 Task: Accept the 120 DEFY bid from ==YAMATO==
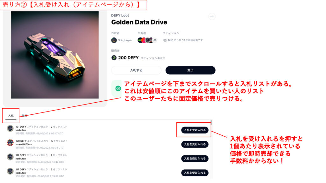[195, 144]
